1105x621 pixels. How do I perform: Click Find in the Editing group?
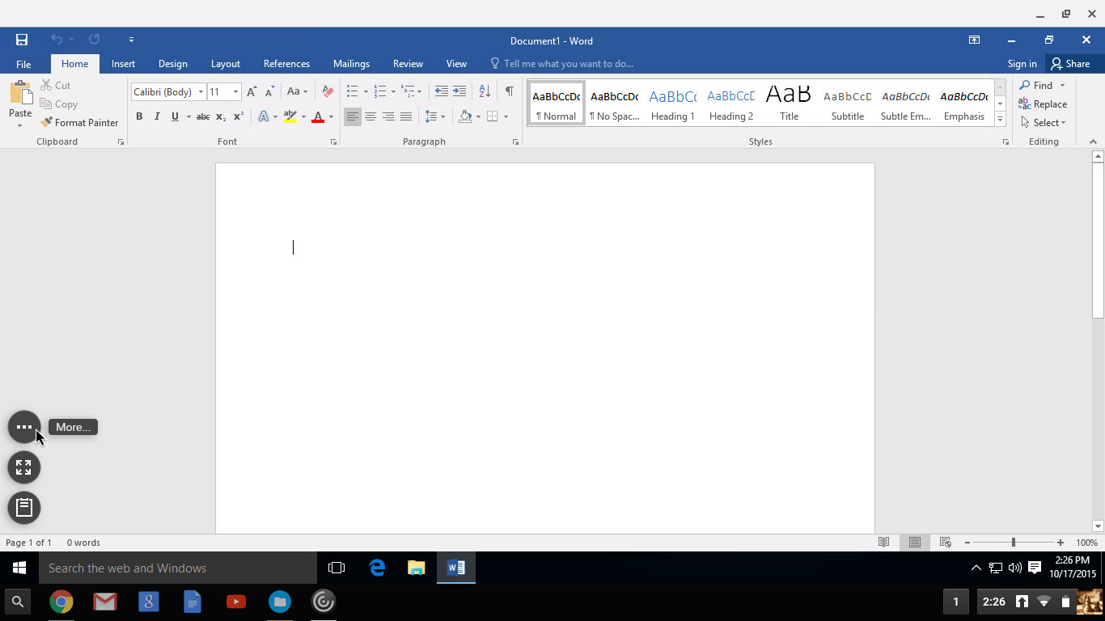click(1035, 85)
